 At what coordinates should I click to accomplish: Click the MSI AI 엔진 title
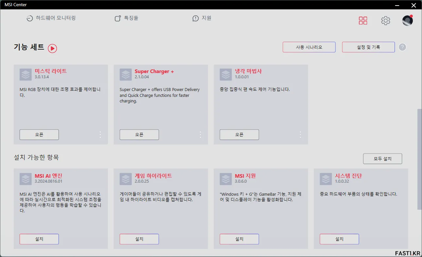pyautogui.click(x=48, y=176)
